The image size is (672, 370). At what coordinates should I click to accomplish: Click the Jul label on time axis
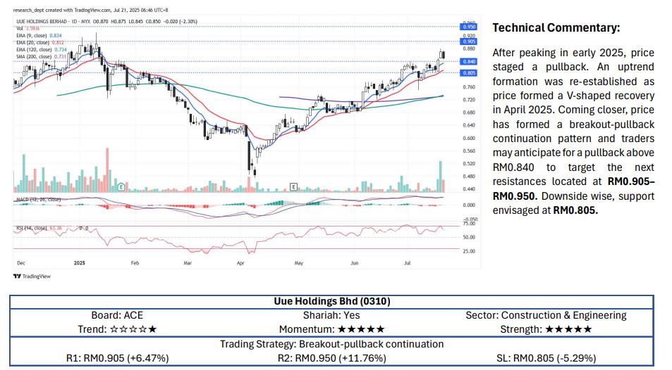point(407,263)
